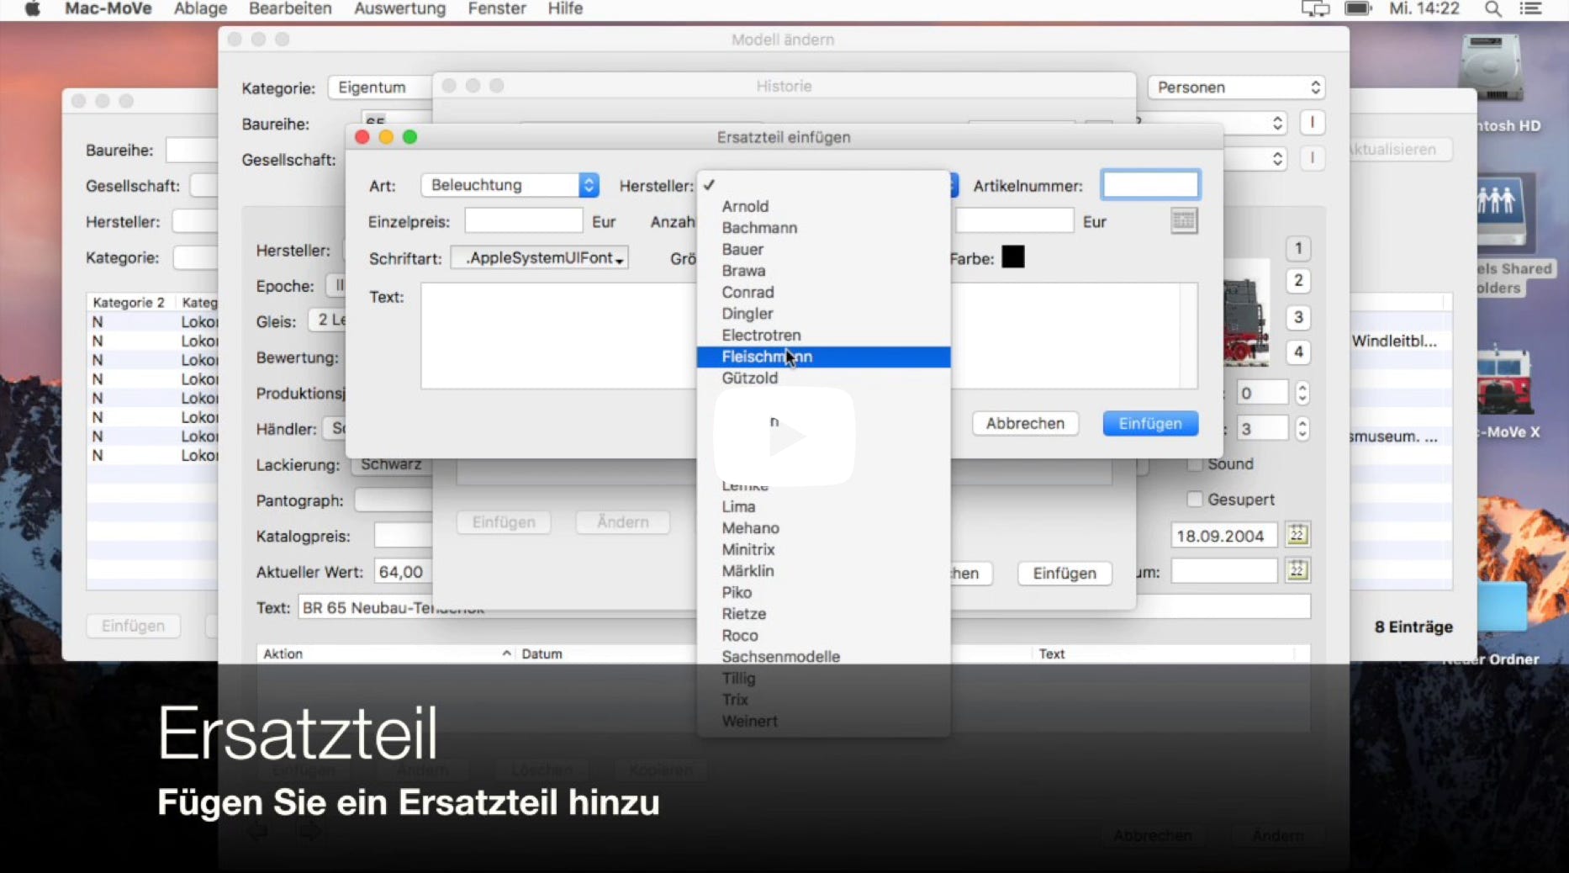Focus the Artikelnummer input field
Image resolution: width=1569 pixels, height=873 pixels.
[1150, 185]
